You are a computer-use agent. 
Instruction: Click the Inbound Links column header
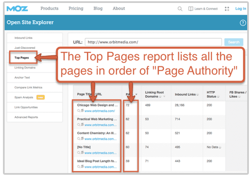[185, 94]
